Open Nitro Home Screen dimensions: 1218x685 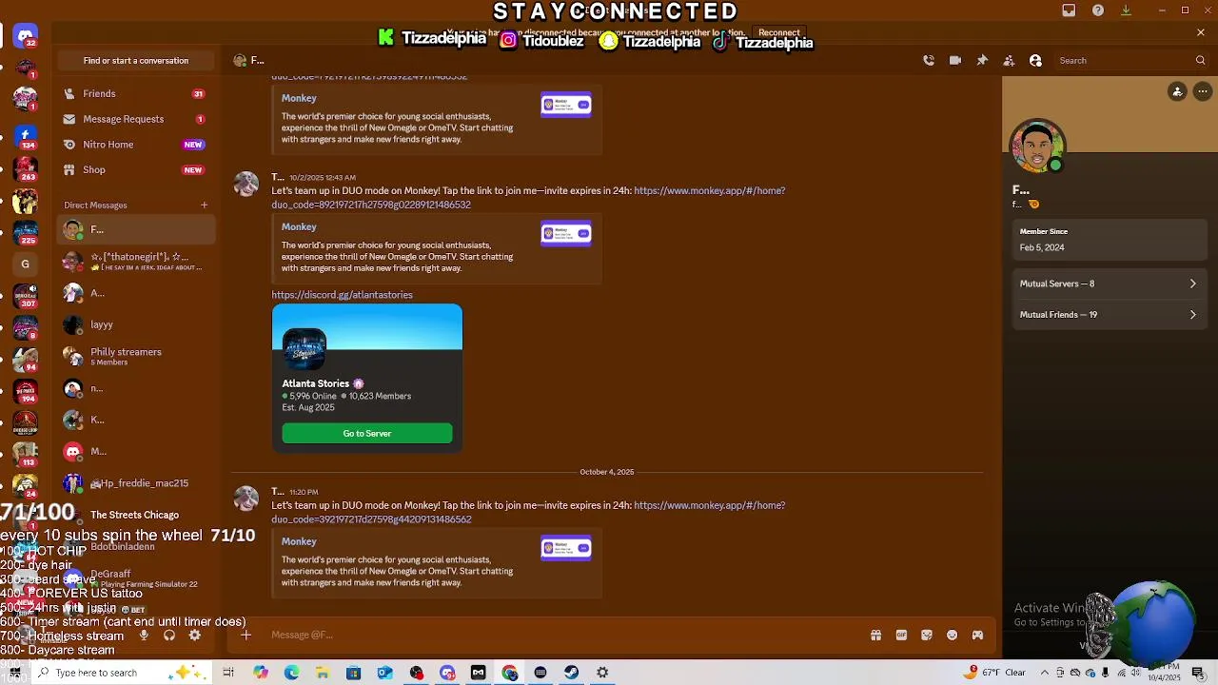tap(136, 145)
